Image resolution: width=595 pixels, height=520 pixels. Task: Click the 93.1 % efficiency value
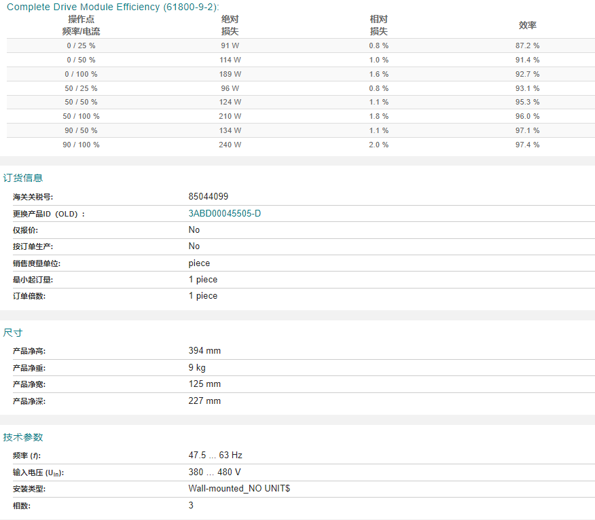pos(528,88)
